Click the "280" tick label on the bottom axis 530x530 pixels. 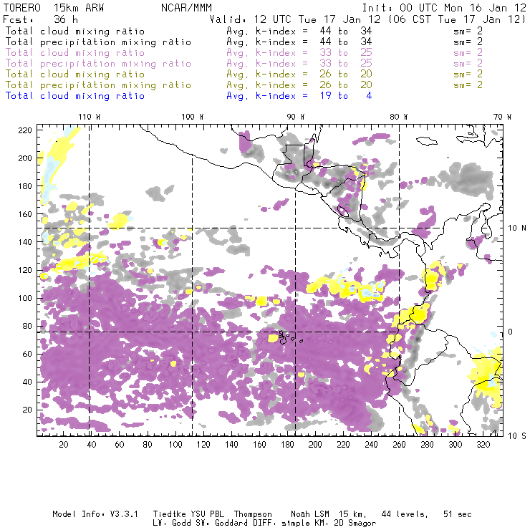pyautogui.click(x=428, y=445)
